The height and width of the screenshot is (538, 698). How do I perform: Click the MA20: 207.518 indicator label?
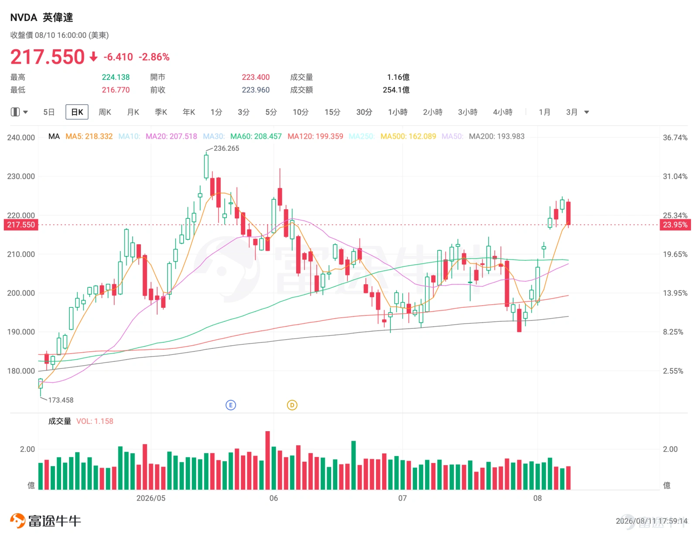171,136
